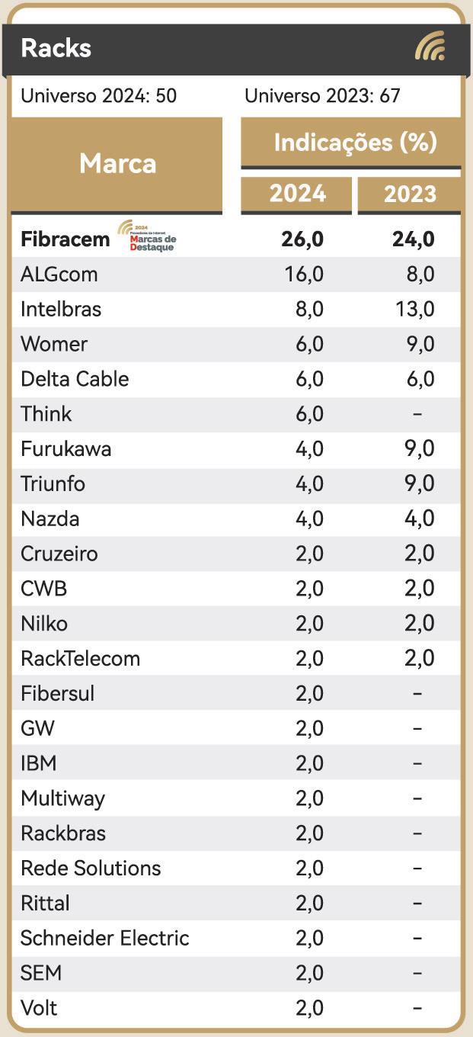
Task: Select the 2024 column header
Action: pos(297,194)
